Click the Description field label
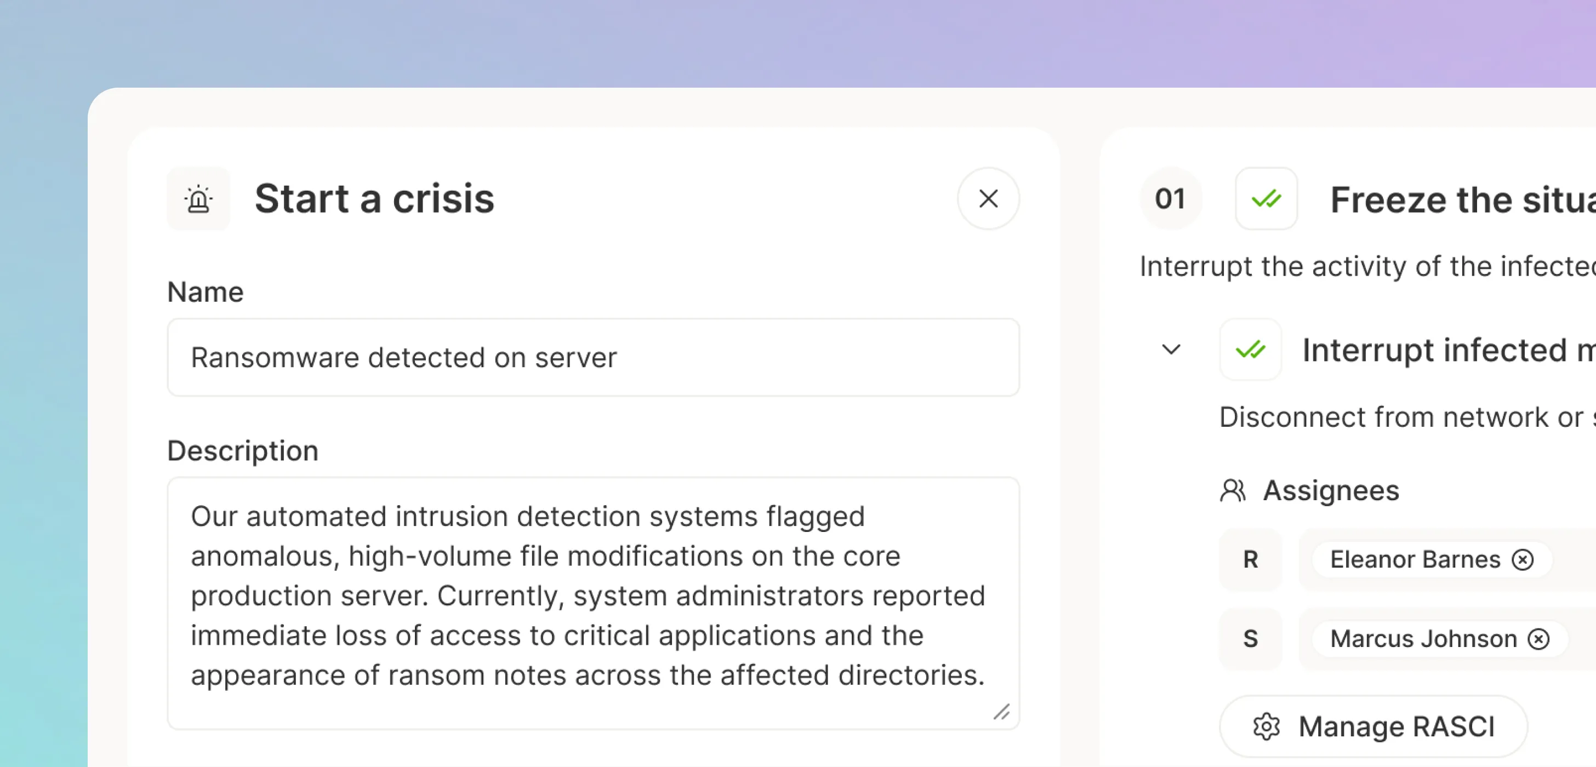The width and height of the screenshot is (1596, 767). point(242,450)
